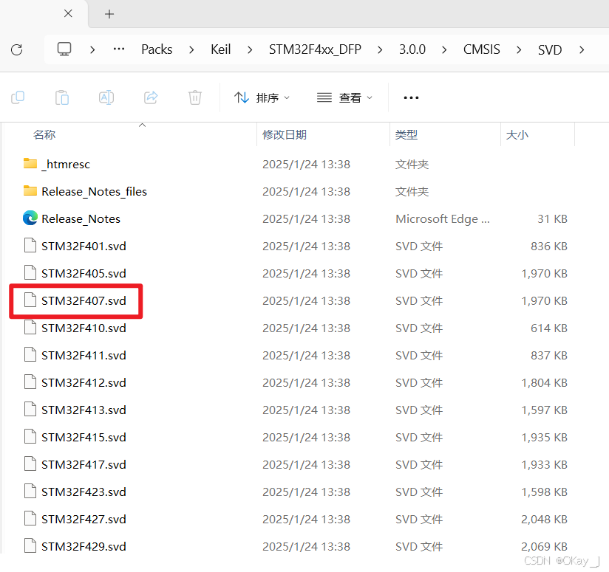The width and height of the screenshot is (609, 572).
Task: Select the Release_Notes_files folder name
Action: 95,192
